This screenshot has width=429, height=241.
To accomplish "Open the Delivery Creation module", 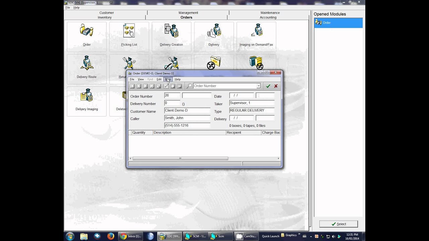I will tap(171, 36).
